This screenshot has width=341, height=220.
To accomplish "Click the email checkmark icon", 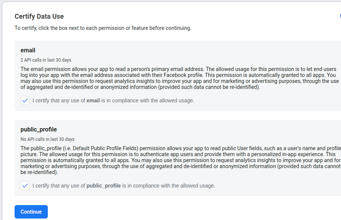I will coord(25,100).
